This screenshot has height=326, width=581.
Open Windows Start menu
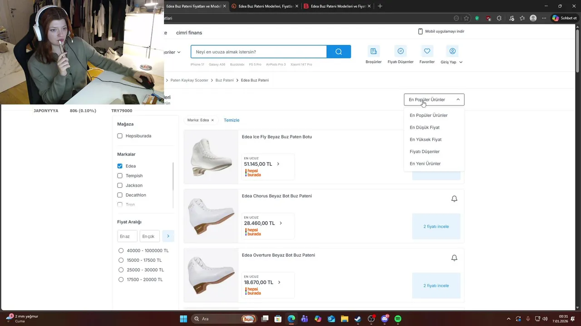[x=183, y=319]
